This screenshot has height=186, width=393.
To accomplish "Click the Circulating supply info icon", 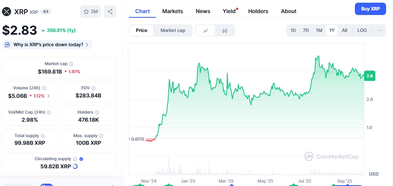I will (75, 159).
